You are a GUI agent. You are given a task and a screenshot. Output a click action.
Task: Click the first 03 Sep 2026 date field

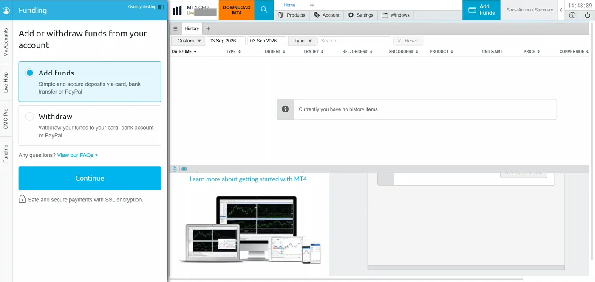(x=226, y=41)
